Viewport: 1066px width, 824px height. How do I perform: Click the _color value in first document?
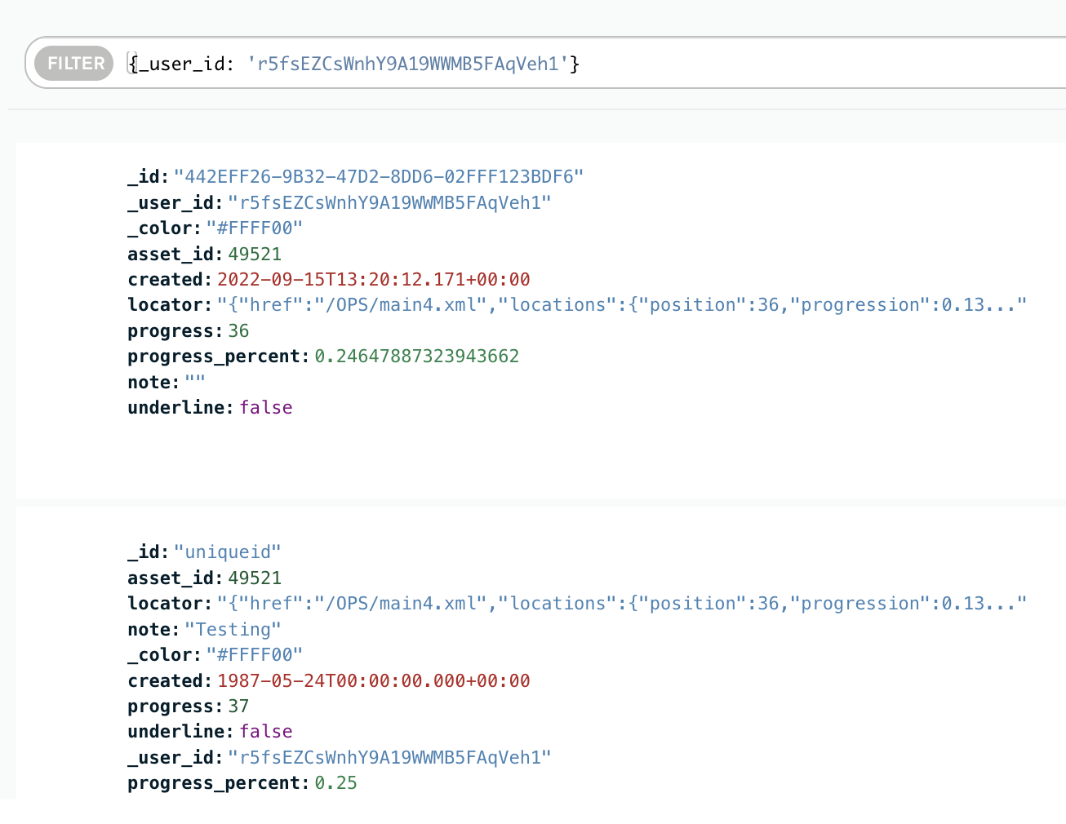coord(254,228)
